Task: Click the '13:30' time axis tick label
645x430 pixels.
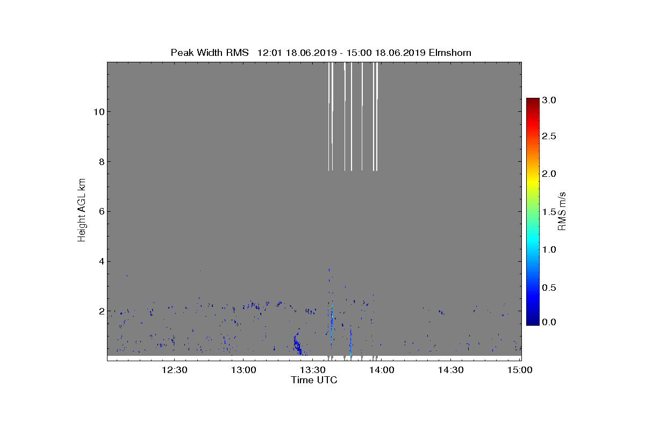Action: pyautogui.click(x=312, y=370)
